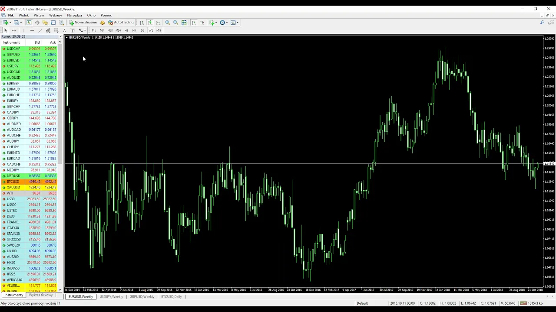Switch chart to bar chart style
Screen dimensions: 556x312
pyautogui.click(x=142, y=23)
